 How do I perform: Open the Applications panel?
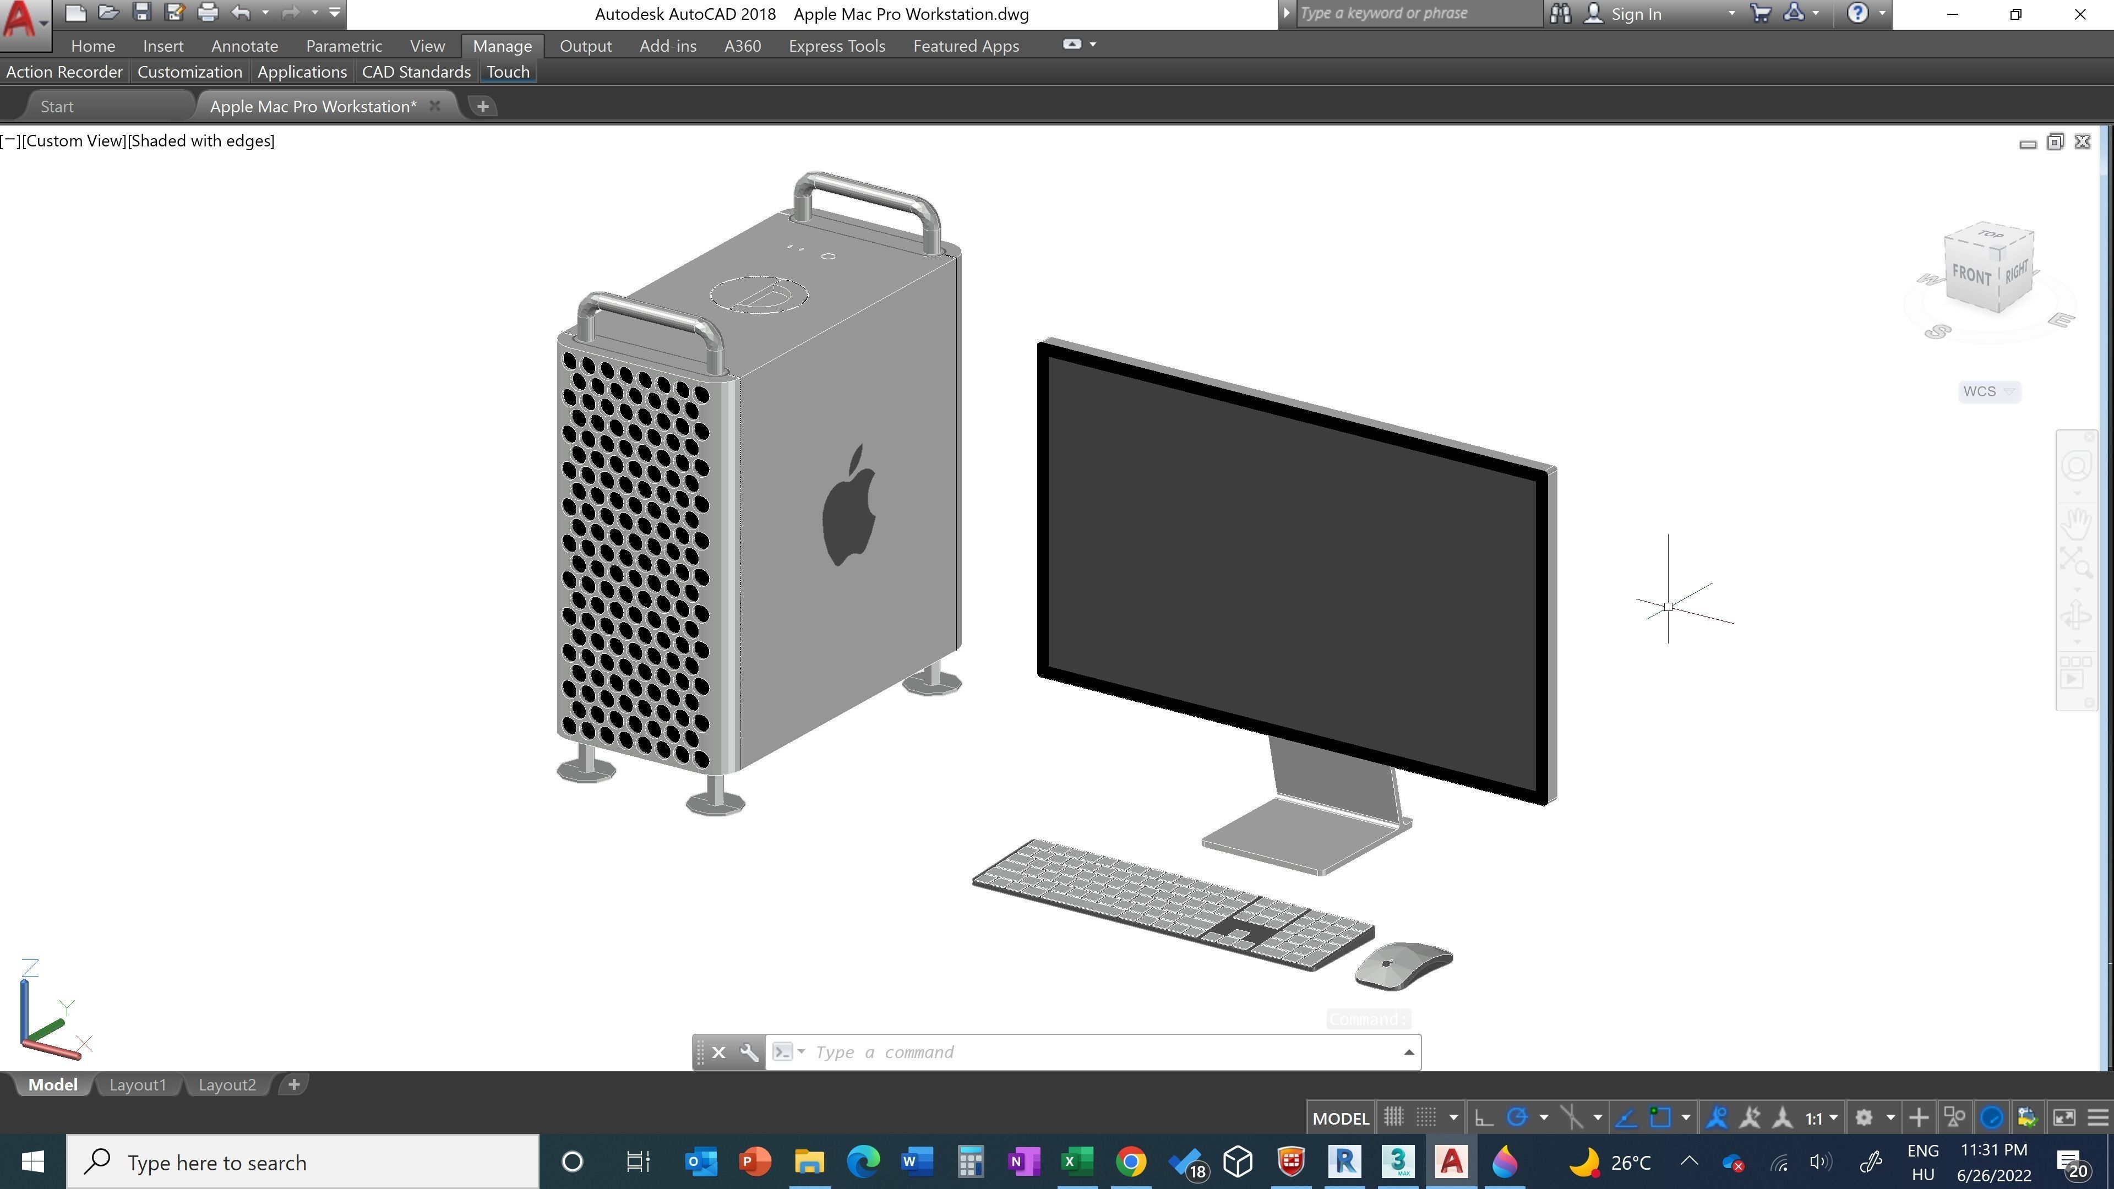pos(302,72)
